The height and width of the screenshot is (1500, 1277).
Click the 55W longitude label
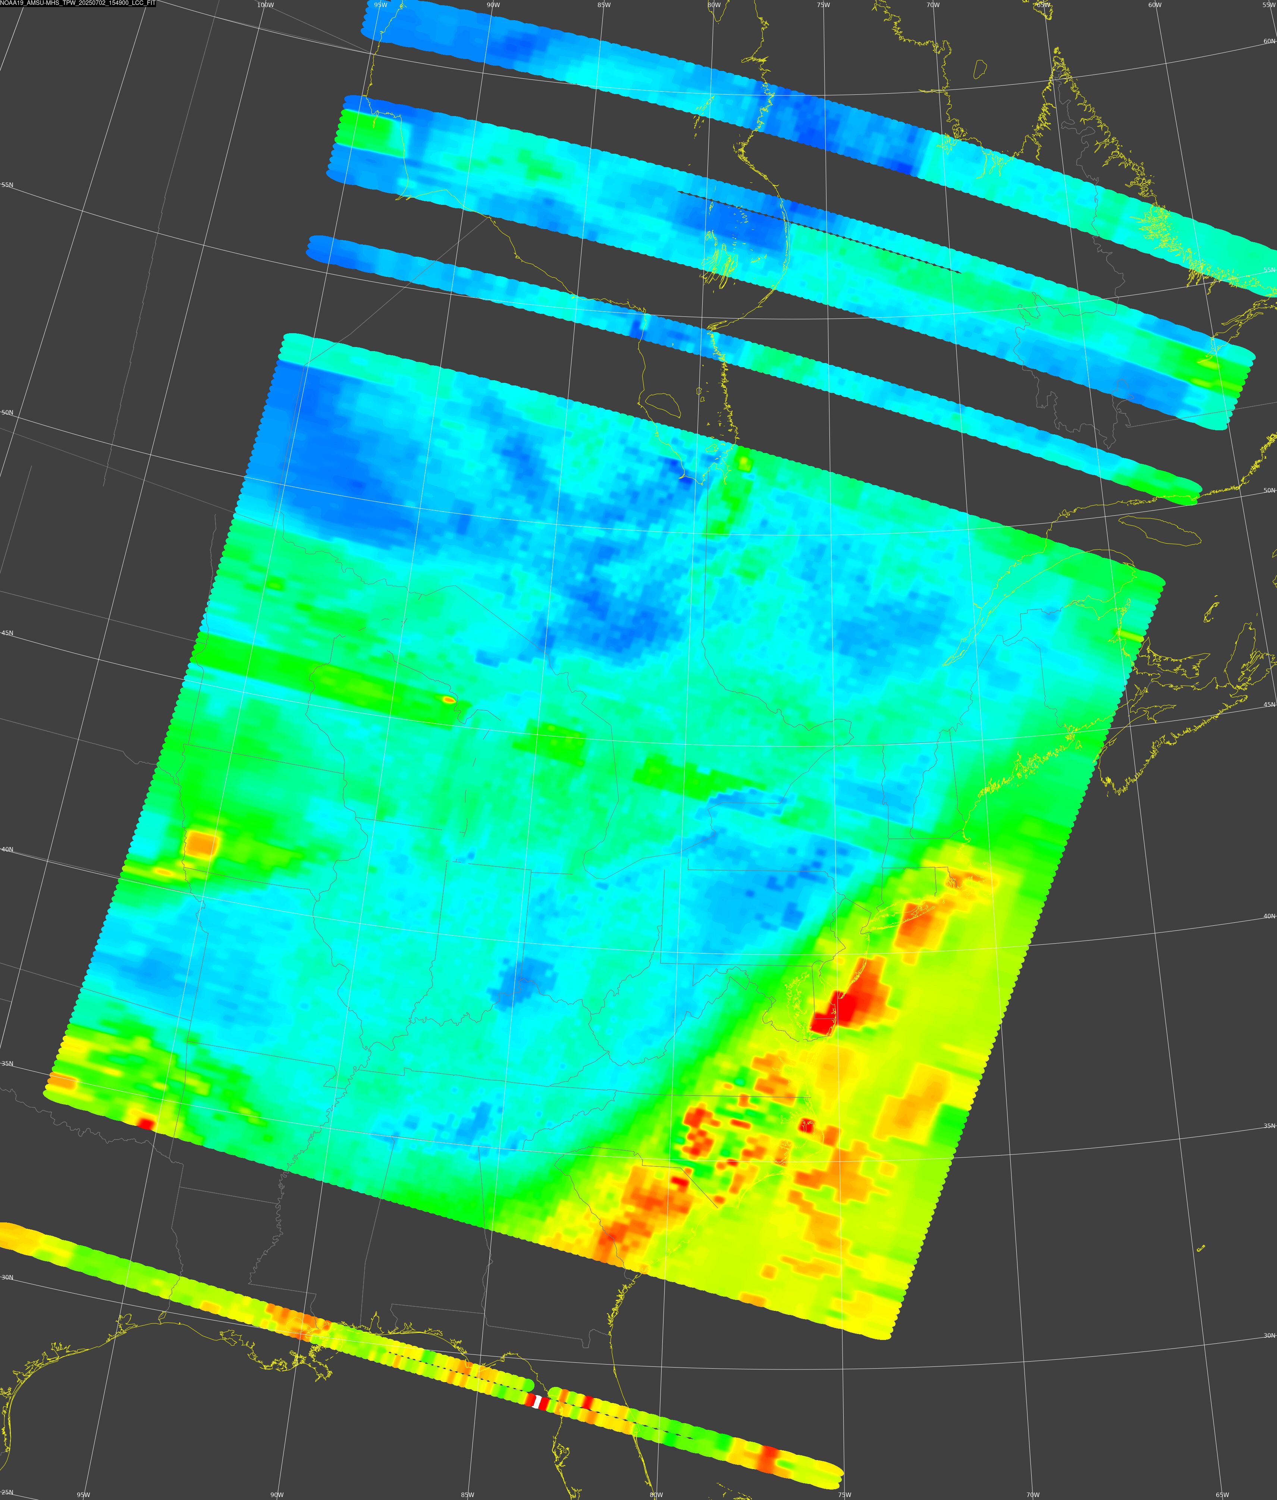coord(1269,5)
